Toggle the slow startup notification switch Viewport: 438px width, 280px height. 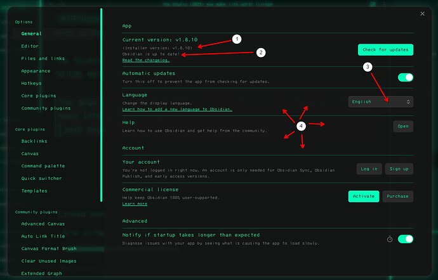click(406, 239)
